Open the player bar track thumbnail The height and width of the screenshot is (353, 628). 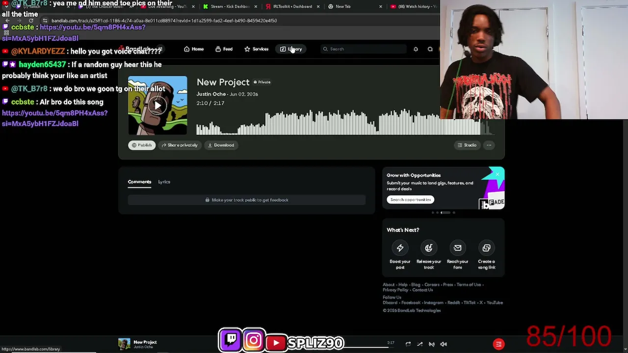pyautogui.click(x=124, y=344)
